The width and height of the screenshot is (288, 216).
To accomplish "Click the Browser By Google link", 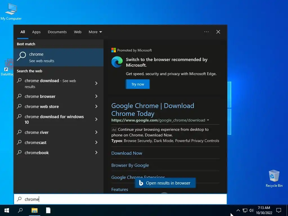I will [130, 165].
